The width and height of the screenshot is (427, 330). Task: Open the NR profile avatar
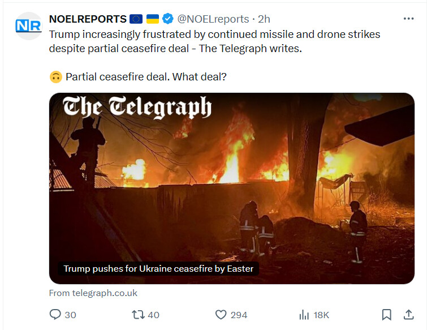click(x=29, y=26)
